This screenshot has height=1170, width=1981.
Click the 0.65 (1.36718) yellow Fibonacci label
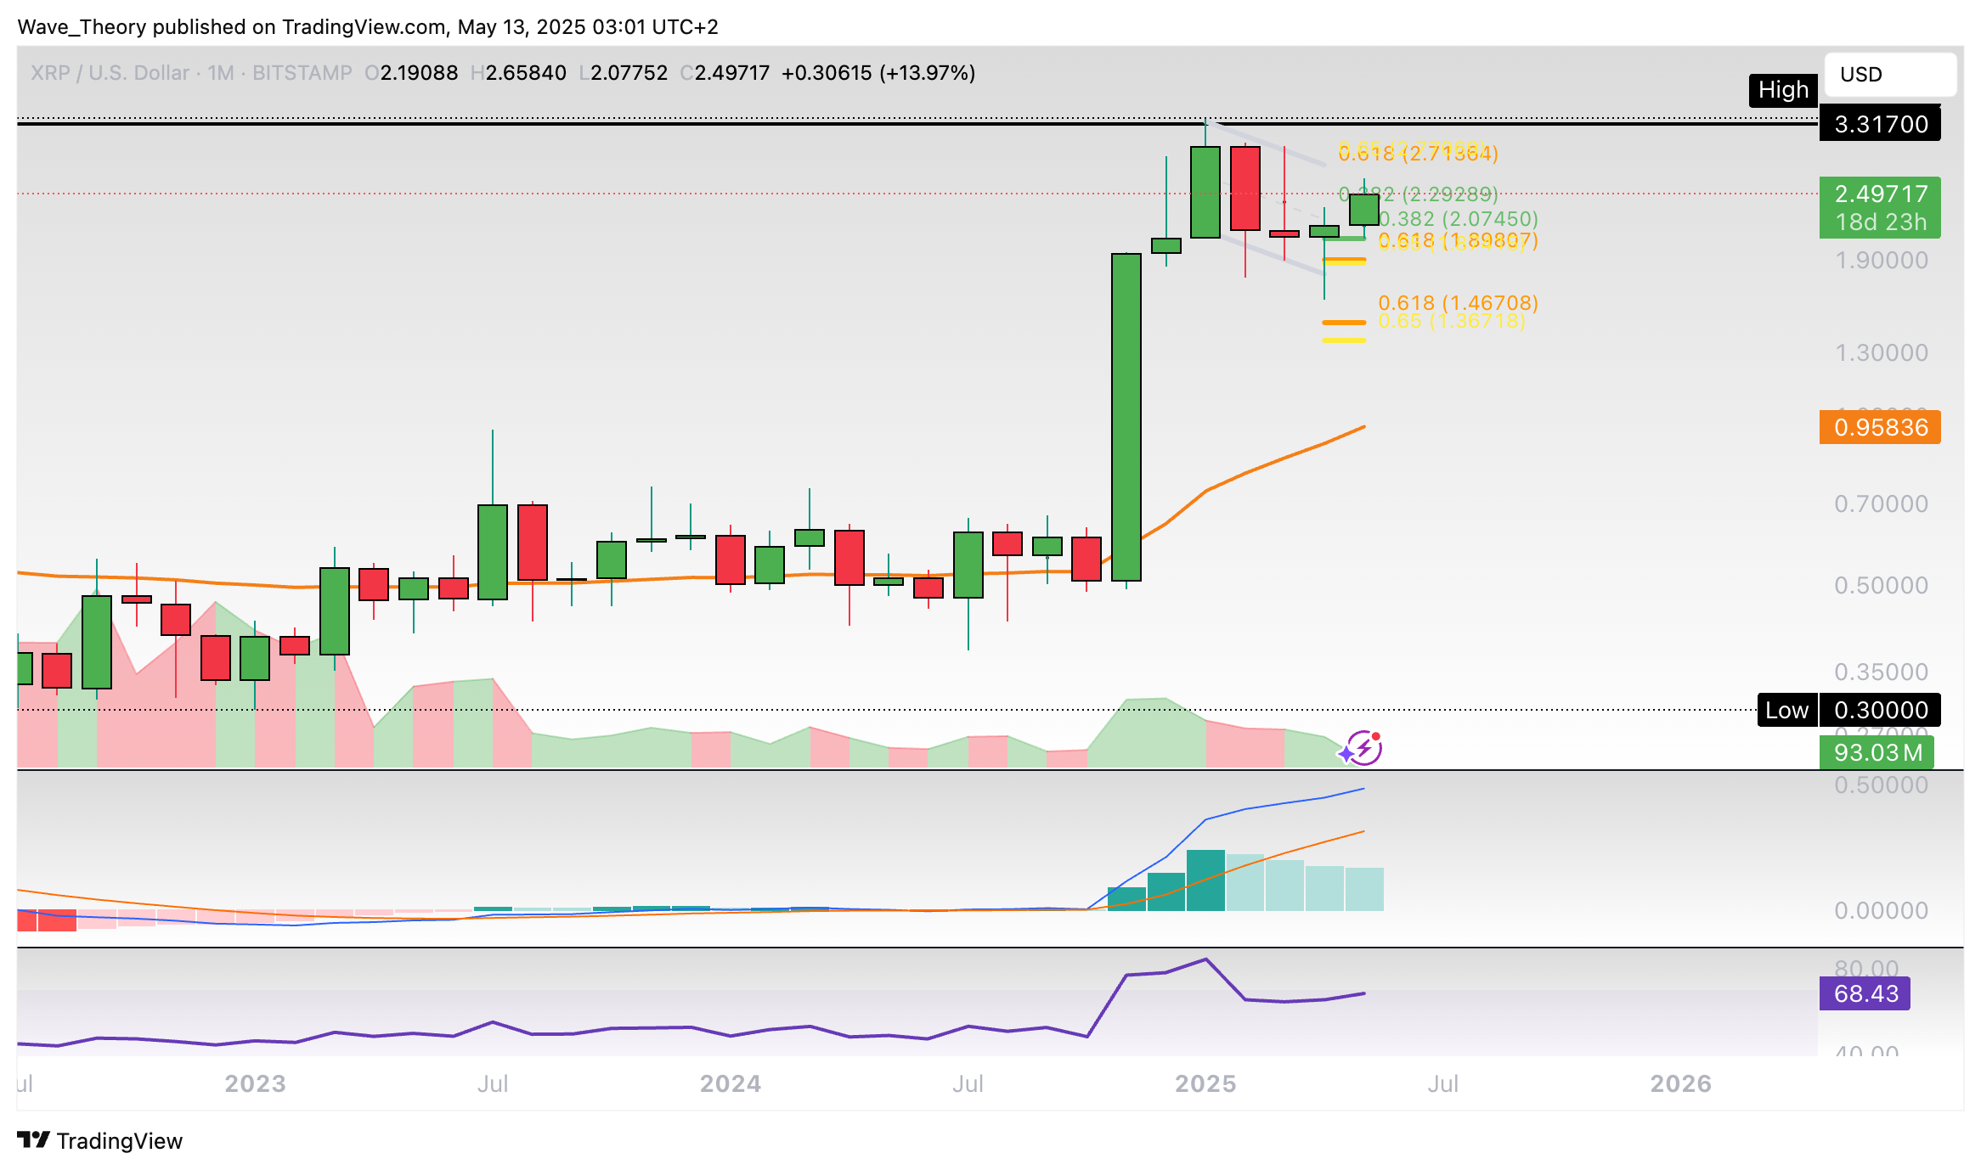[1451, 322]
